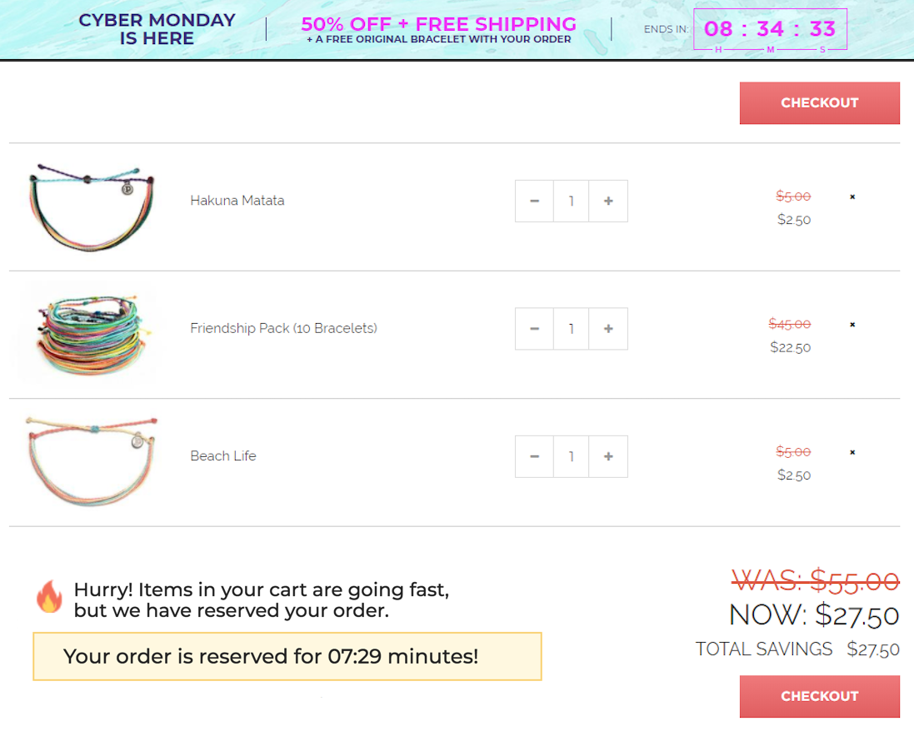The width and height of the screenshot is (914, 731).
Task: Open the Beach Life bracelet thumbnail
Action: [x=92, y=460]
